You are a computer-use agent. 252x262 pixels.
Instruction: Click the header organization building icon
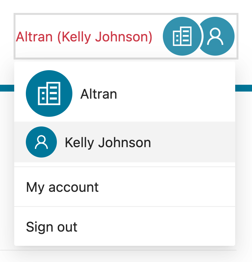[182, 36]
